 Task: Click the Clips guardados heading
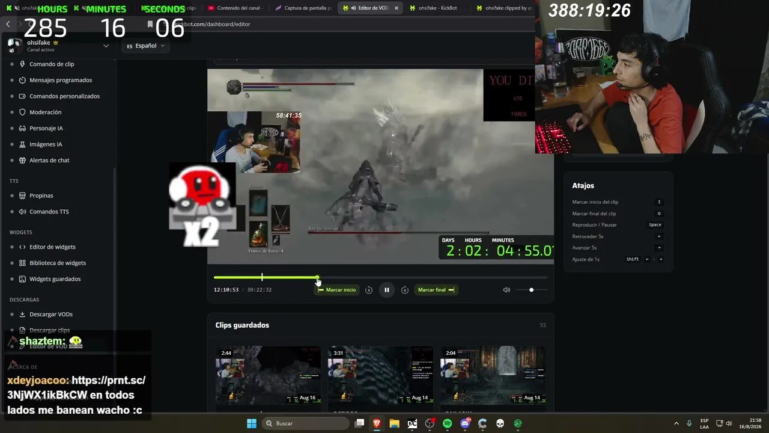(242, 325)
